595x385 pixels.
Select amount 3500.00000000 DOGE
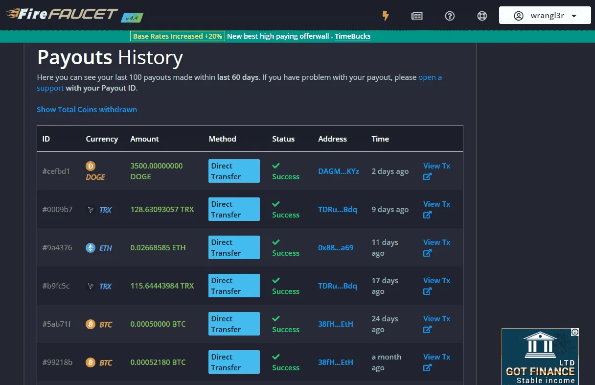click(157, 171)
